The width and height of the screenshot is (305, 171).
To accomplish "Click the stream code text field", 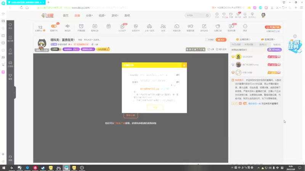I will tap(157, 82).
